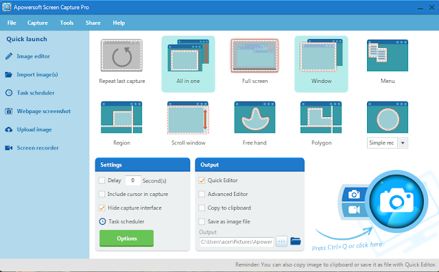Open the Tools menu

67,23
